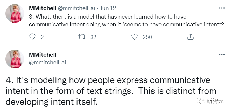Click the retweet arrows icon

click(82, 37)
